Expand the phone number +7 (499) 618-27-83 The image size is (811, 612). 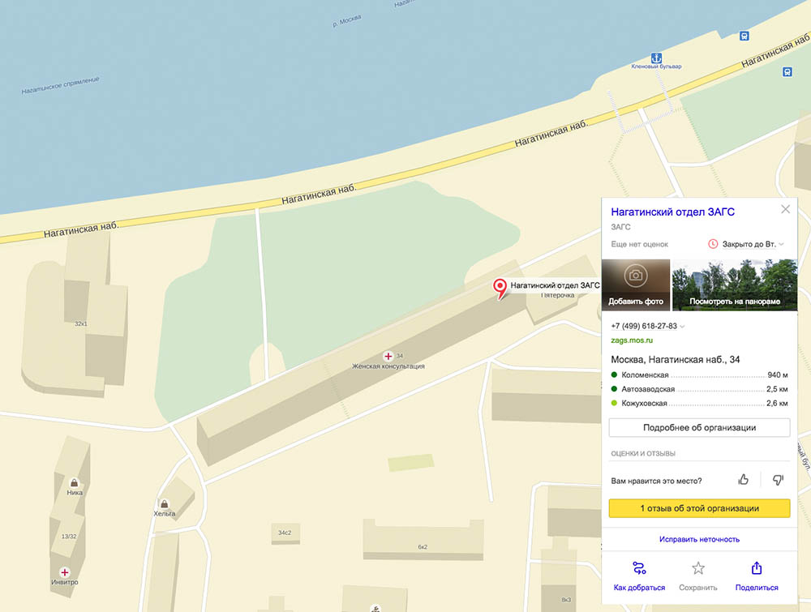point(647,326)
